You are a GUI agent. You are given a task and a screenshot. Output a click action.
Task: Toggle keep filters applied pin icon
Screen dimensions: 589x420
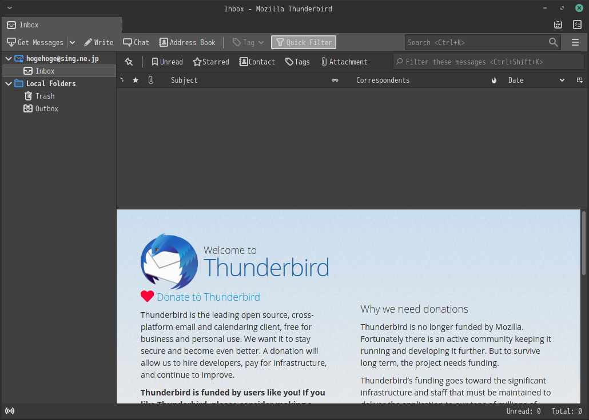click(x=129, y=62)
